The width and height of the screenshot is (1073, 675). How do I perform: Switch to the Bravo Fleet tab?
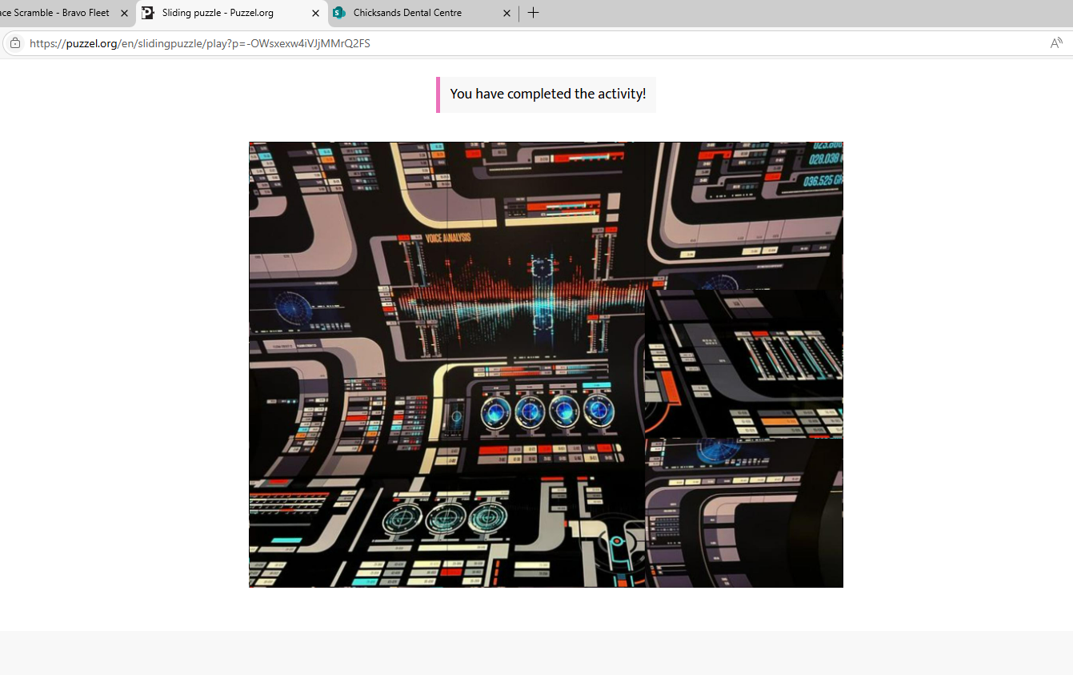coord(56,13)
